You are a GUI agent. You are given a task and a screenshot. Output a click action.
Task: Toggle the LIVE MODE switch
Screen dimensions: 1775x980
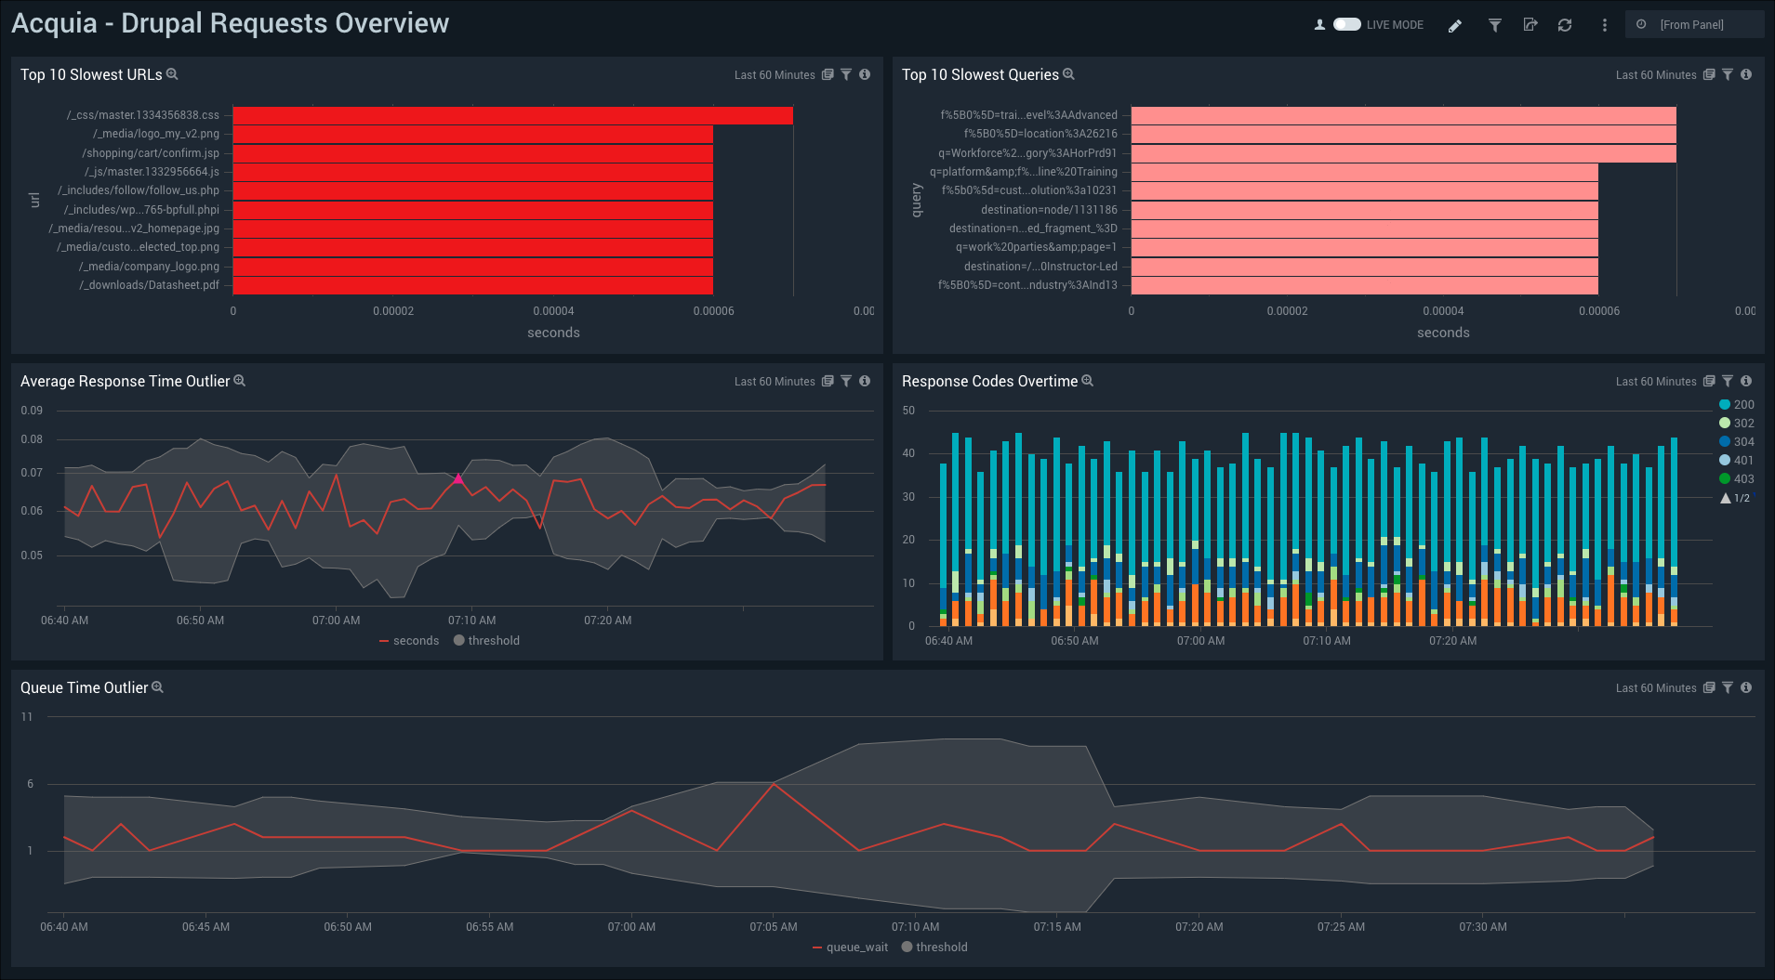[1347, 25]
